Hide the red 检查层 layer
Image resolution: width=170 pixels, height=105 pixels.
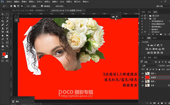(143, 77)
